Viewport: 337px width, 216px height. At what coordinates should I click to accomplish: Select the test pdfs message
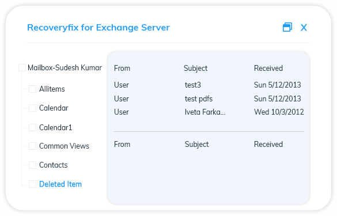[x=209, y=98]
